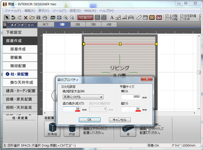This screenshot has width=203, height=150.
Task: Toggle the 上の階 checkbox
Action: point(167,16)
